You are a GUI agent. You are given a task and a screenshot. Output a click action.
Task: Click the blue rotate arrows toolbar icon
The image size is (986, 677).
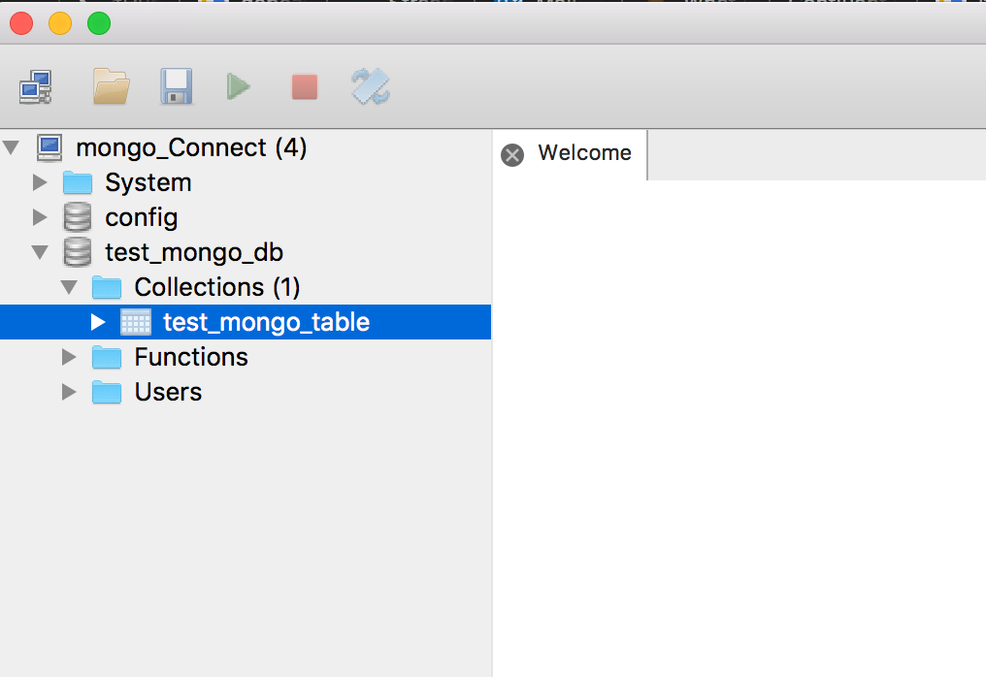click(371, 86)
